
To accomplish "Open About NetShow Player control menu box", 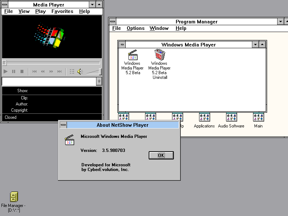I will click(x=63, y=125).
